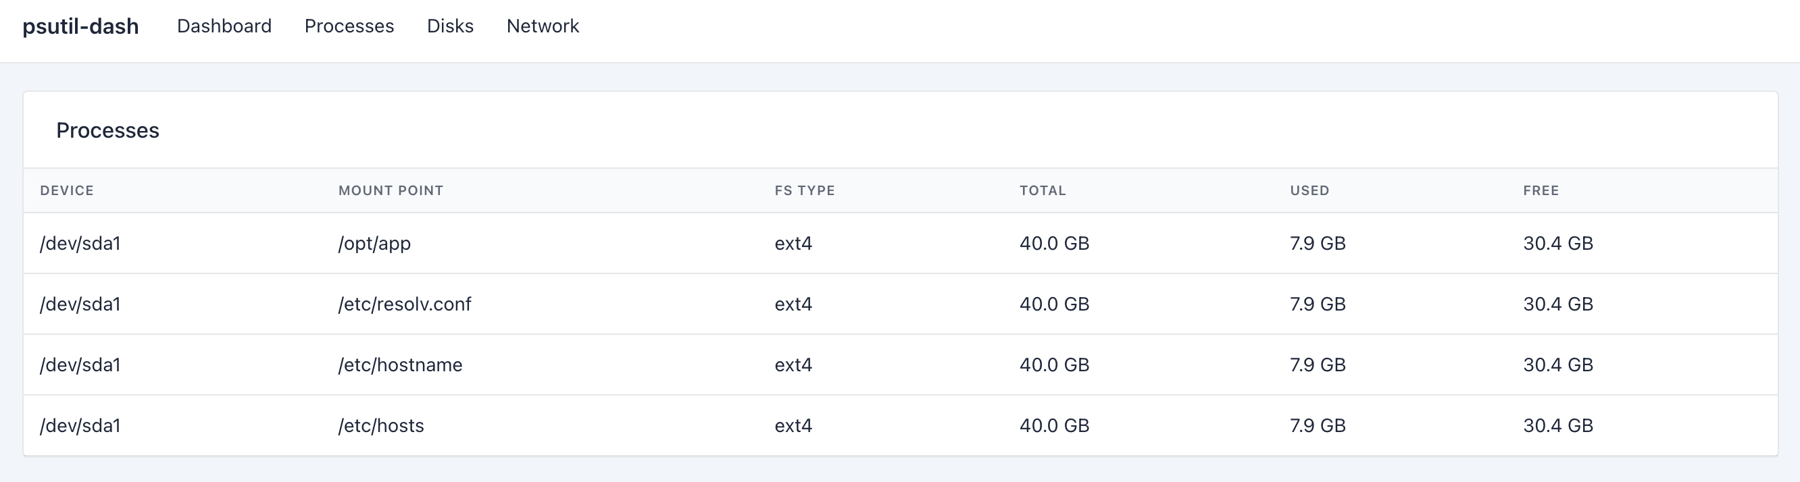Image resolution: width=1800 pixels, height=482 pixels.
Task: Click 30.4 GB free in /etc/resolv.conf row
Action: (x=1557, y=304)
